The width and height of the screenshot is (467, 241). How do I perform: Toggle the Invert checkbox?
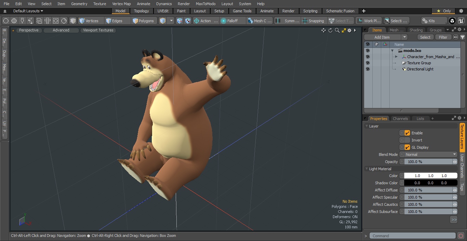pyautogui.click(x=407, y=140)
